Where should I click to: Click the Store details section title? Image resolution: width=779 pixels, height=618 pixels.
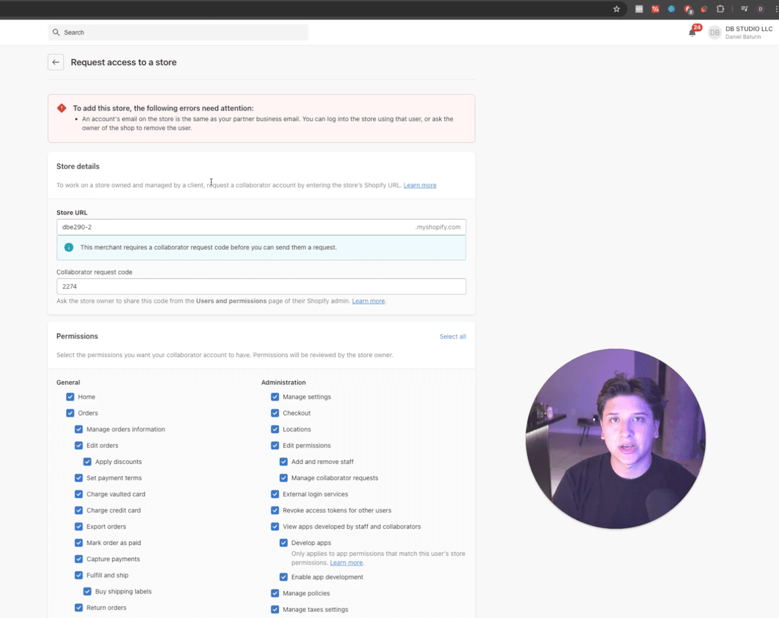point(78,166)
